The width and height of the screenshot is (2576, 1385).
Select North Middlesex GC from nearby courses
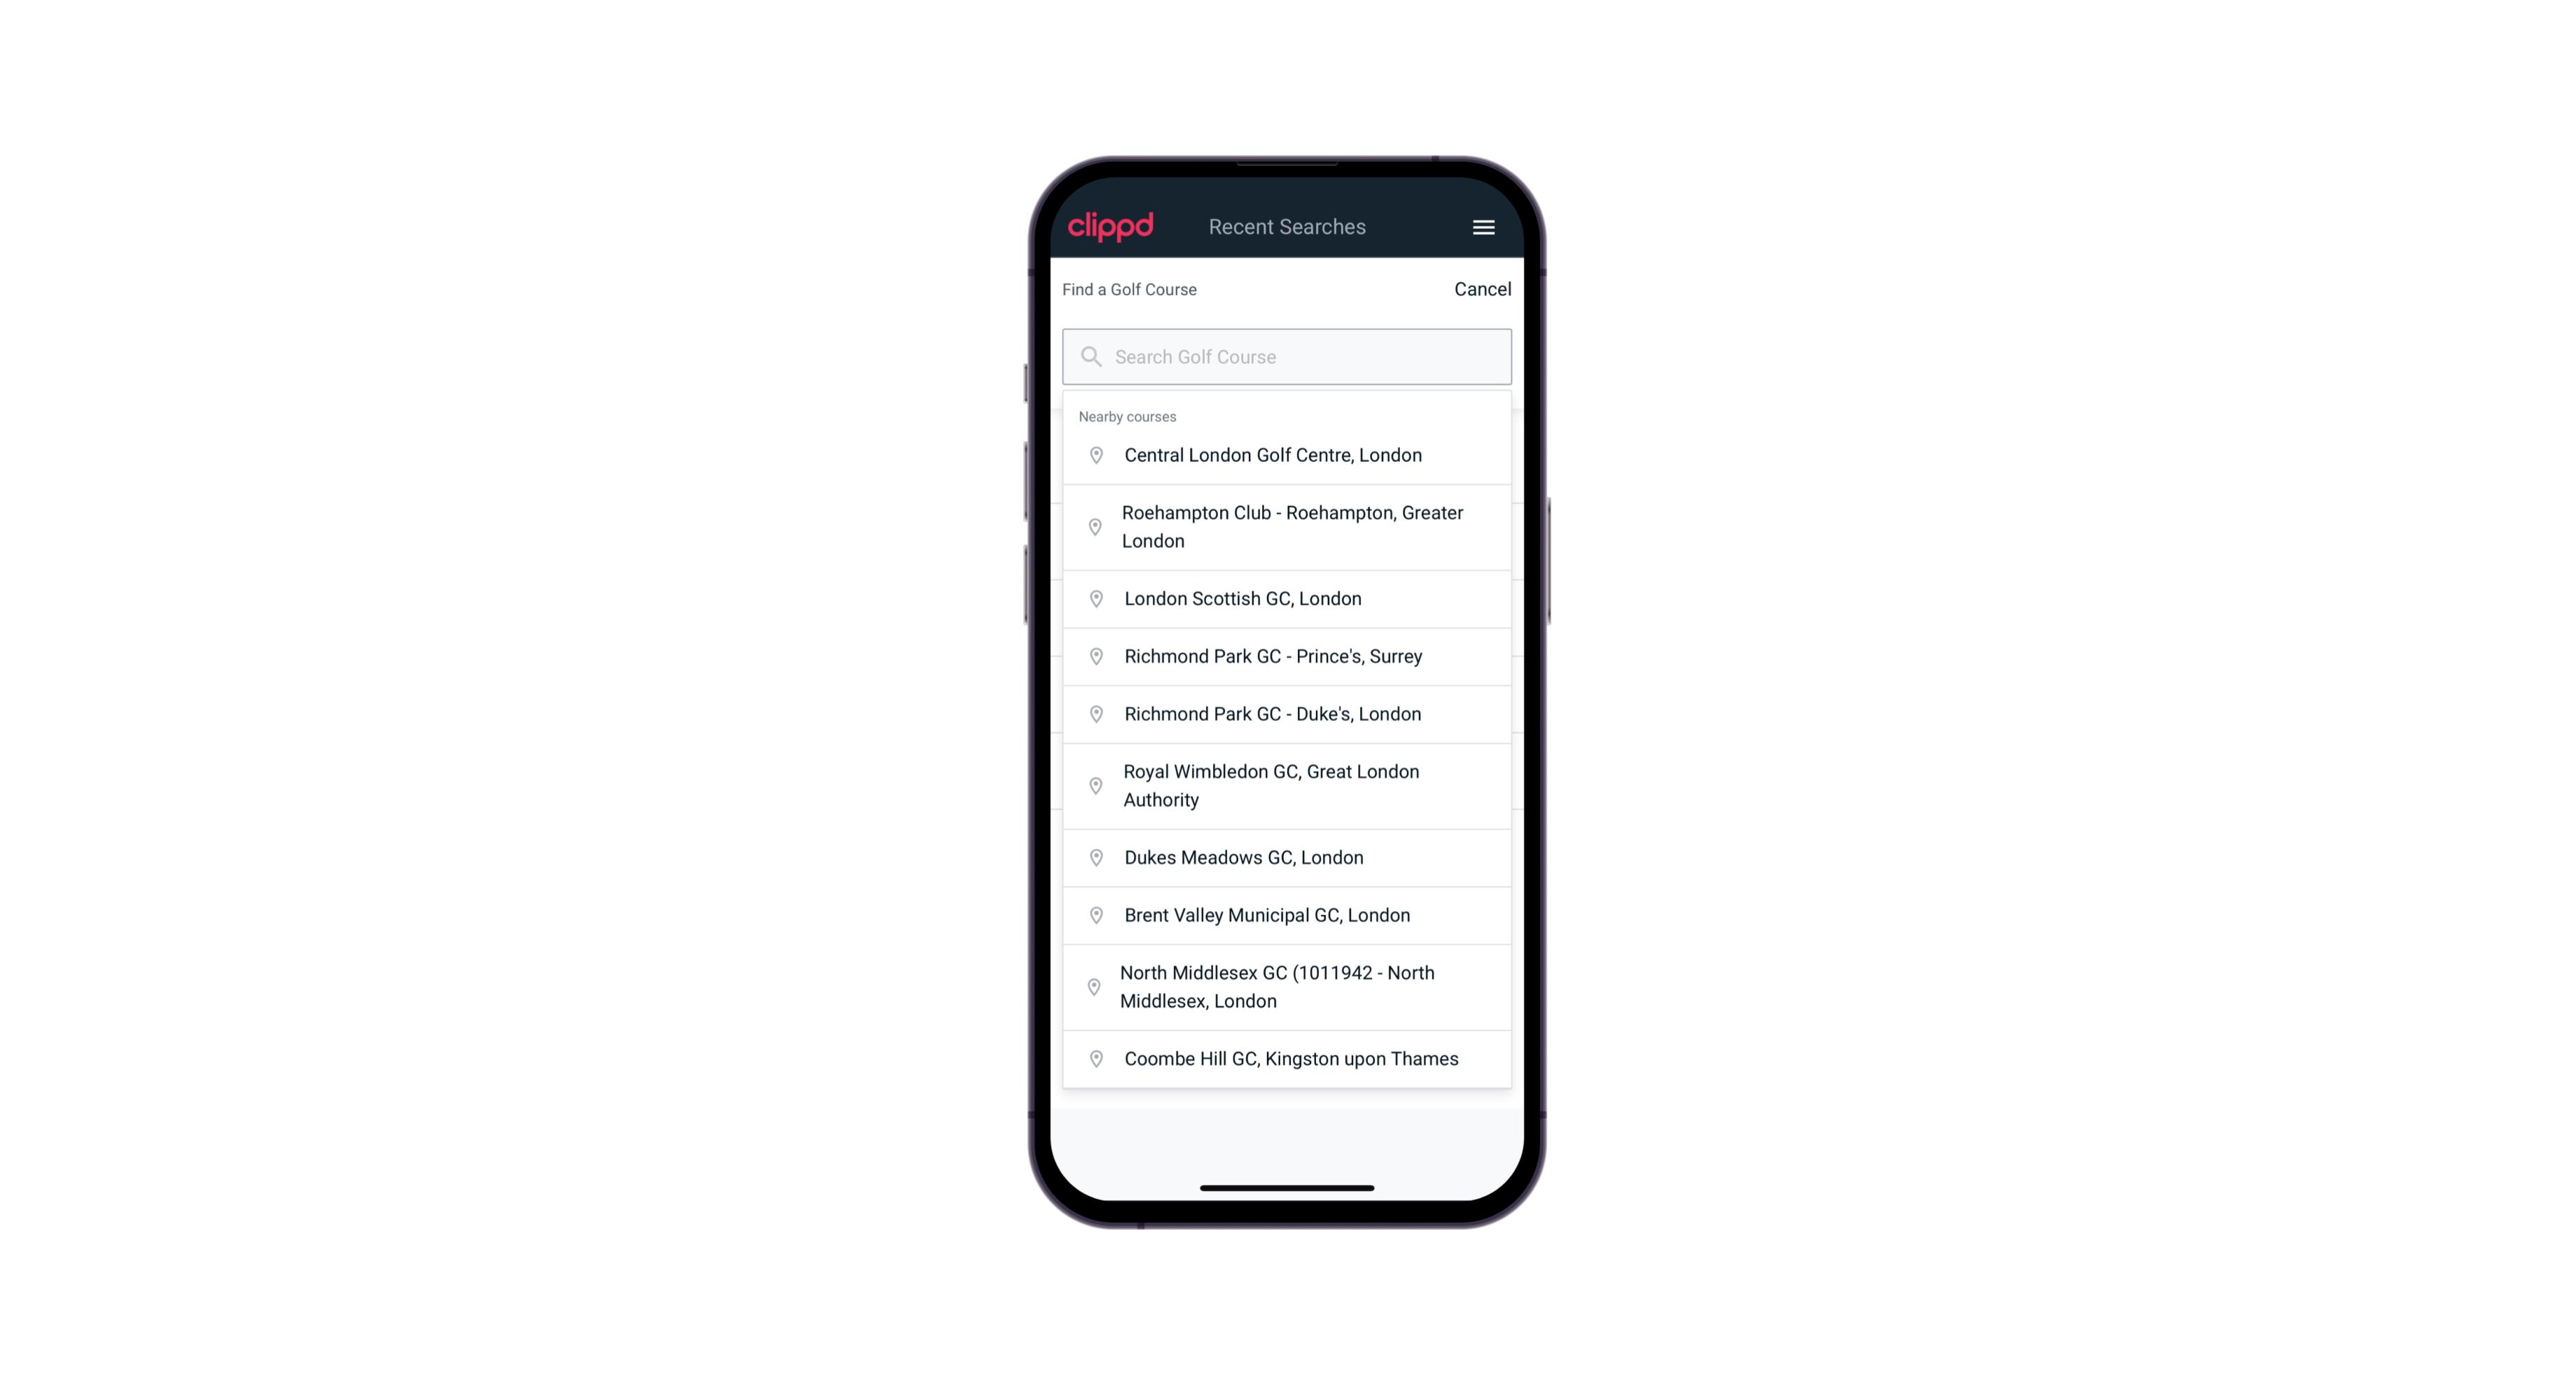(x=1287, y=987)
